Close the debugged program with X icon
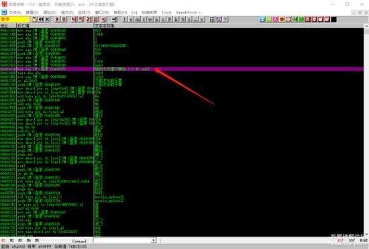 tap(48, 19)
